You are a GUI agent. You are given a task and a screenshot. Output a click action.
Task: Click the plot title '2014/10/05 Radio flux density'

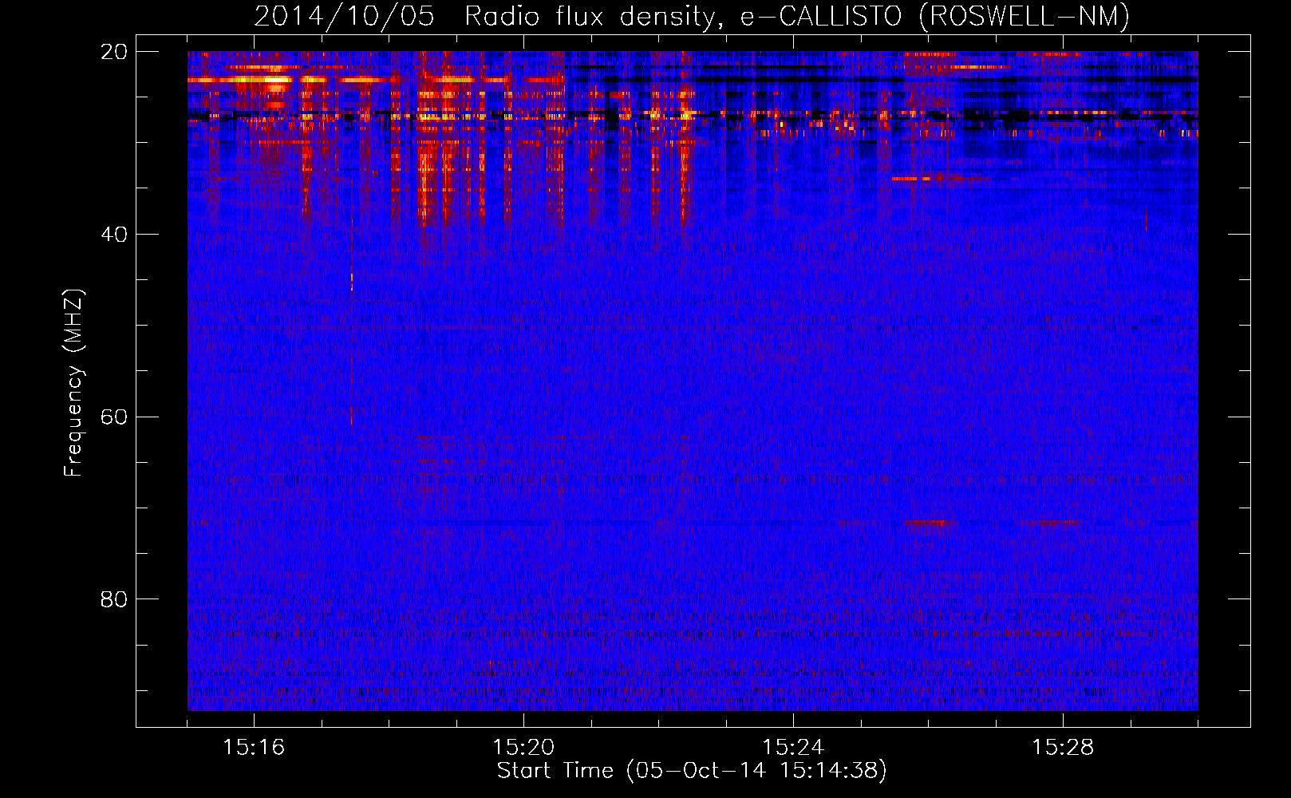pyautogui.click(x=692, y=16)
